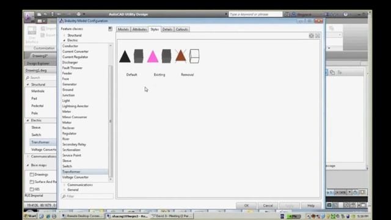391x220 pixels.
Task: Collapse Electric section in Design Explorer
Action: pyautogui.click(x=27, y=120)
